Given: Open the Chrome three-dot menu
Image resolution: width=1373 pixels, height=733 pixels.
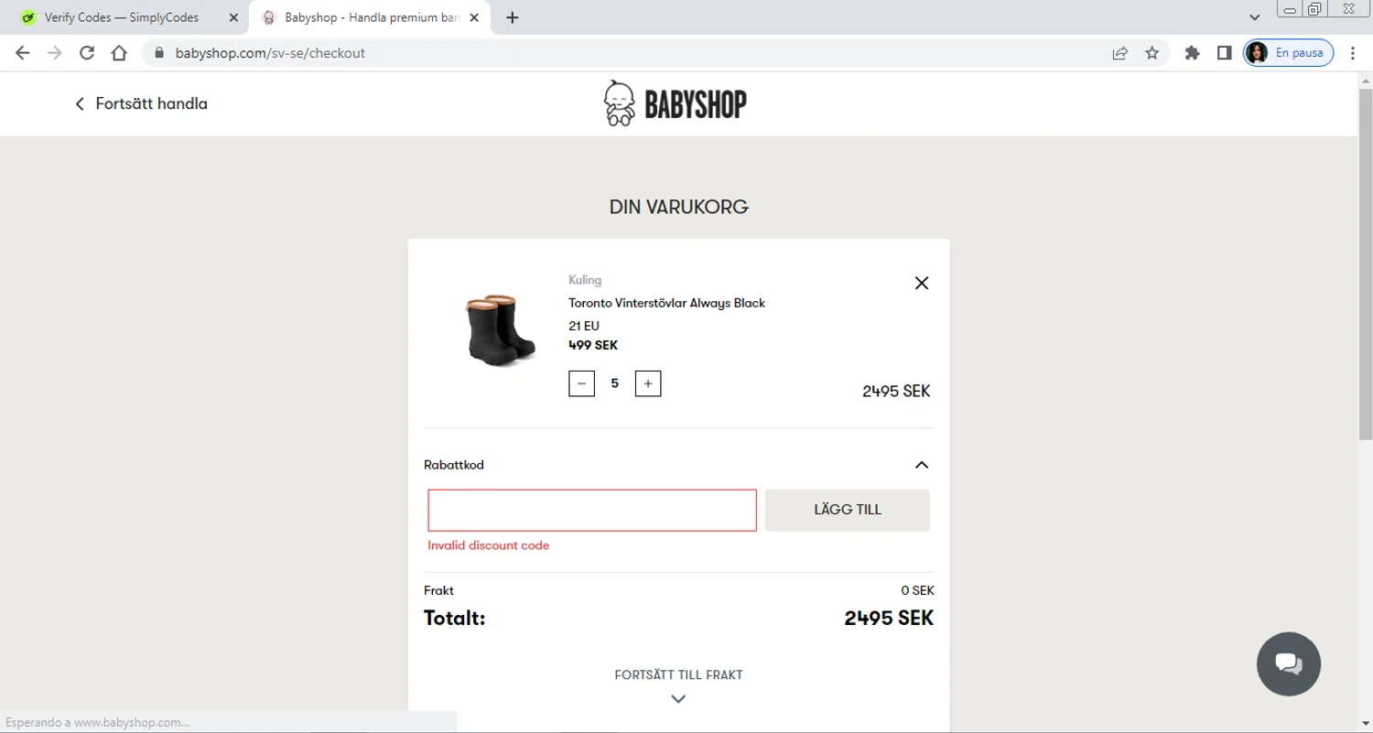Looking at the screenshot, I should [x=1353, y=53].
